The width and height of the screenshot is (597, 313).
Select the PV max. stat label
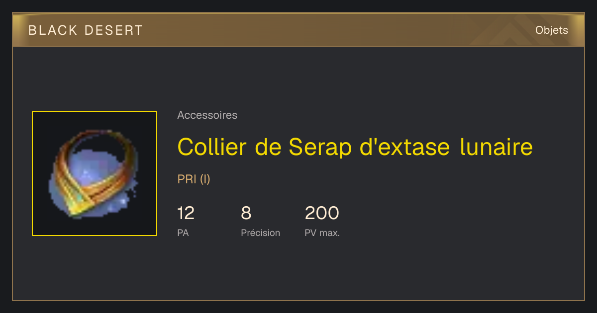(x=322, y=233)
